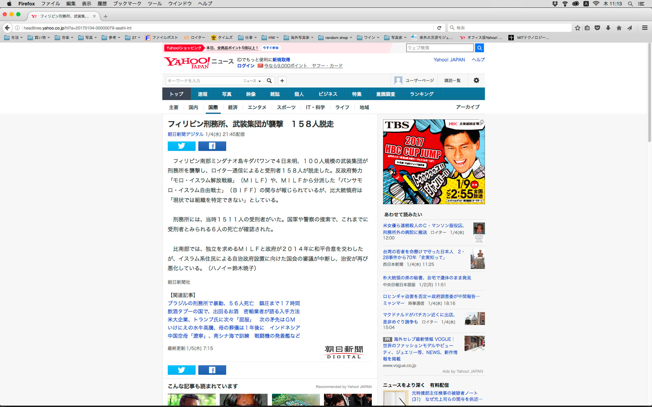
Task: Open new browser tab with plus
Action: point(106,16)
